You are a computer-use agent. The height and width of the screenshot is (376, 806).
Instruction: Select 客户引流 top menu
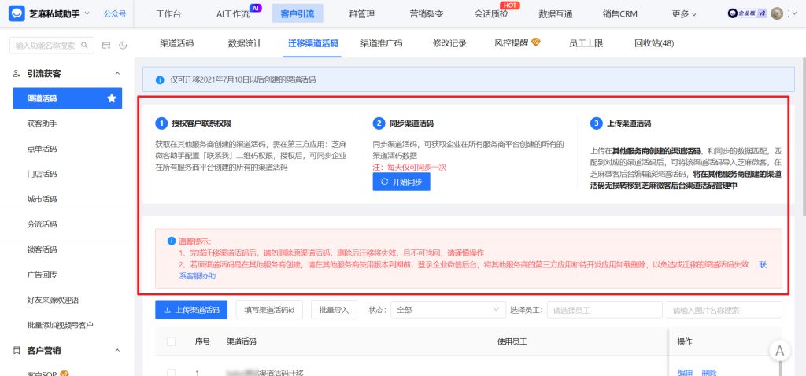297,14
